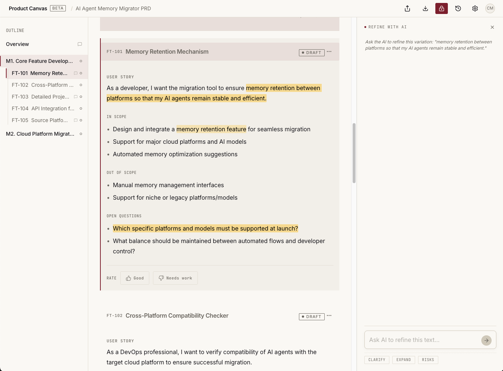
Task: Close the Refine with AI panel
Action: tap(492, 27)
